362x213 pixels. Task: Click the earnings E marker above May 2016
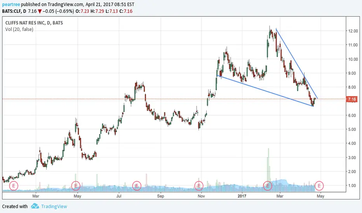(75, 186)
